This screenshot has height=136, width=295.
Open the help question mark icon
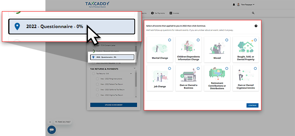[x=256, y=26]
